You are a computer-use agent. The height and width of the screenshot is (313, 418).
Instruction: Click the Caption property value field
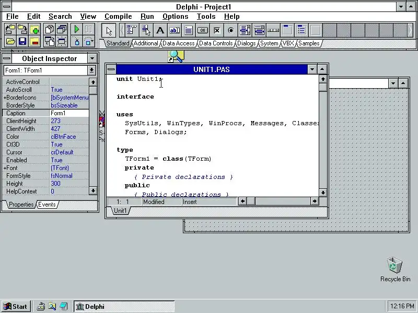pyautogui.click(x=69, y=113)
